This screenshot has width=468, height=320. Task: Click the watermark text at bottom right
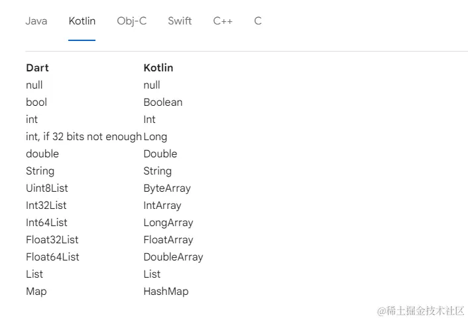click(x=421, y=311)
